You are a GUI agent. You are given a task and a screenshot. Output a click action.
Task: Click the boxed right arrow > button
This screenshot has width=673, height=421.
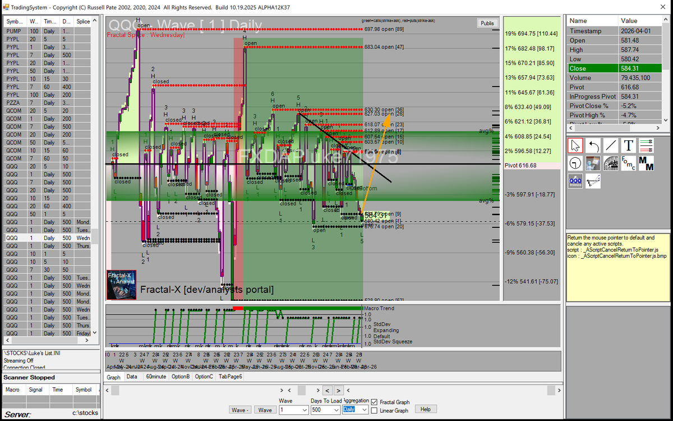[339, 390]
